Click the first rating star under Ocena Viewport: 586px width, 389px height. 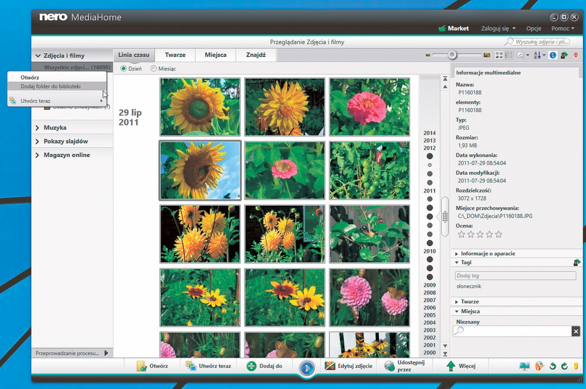tap(461, 234)
